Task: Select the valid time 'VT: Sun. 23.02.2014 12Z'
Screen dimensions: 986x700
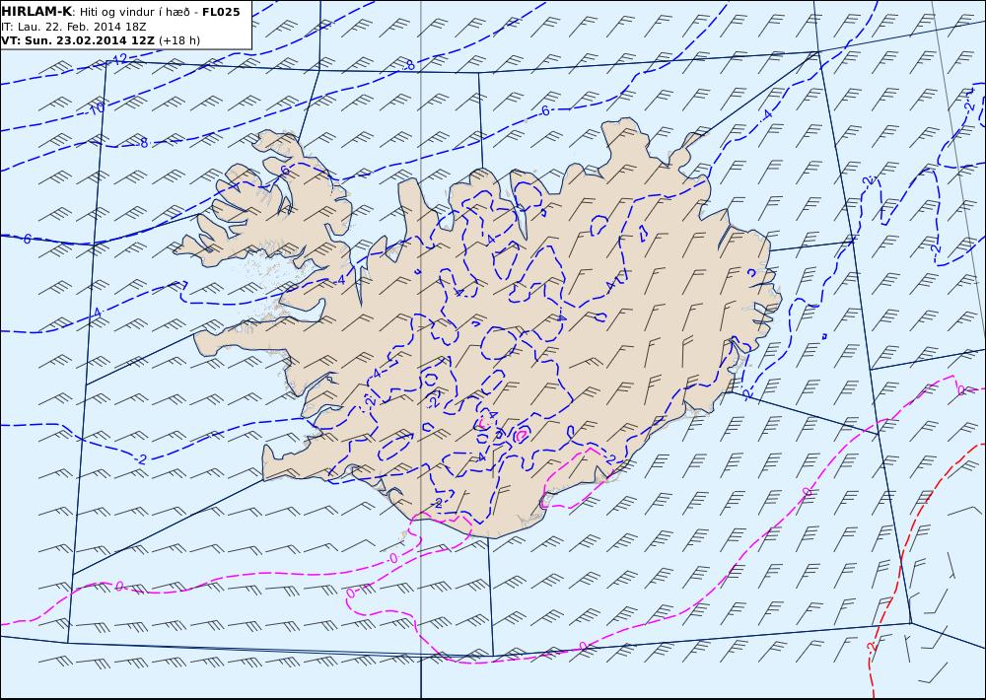Action: [x=78, y=40]
